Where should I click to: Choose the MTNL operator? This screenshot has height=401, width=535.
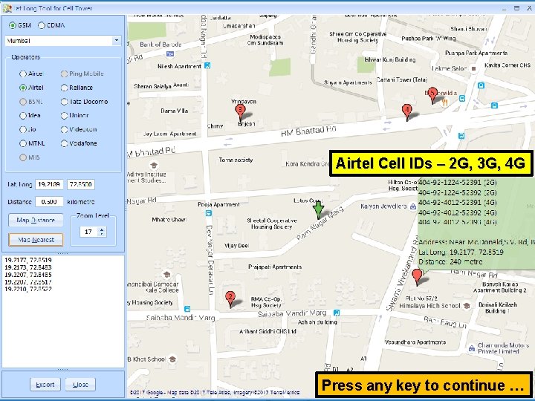click(x=23, y=143)
